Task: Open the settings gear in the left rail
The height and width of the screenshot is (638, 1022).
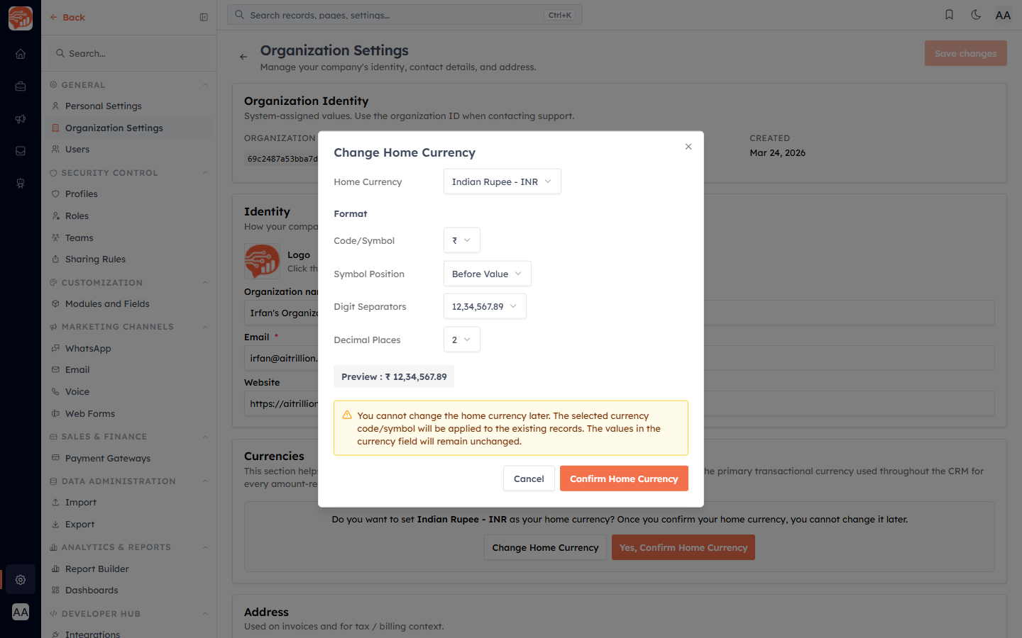Action: [21, 579]
